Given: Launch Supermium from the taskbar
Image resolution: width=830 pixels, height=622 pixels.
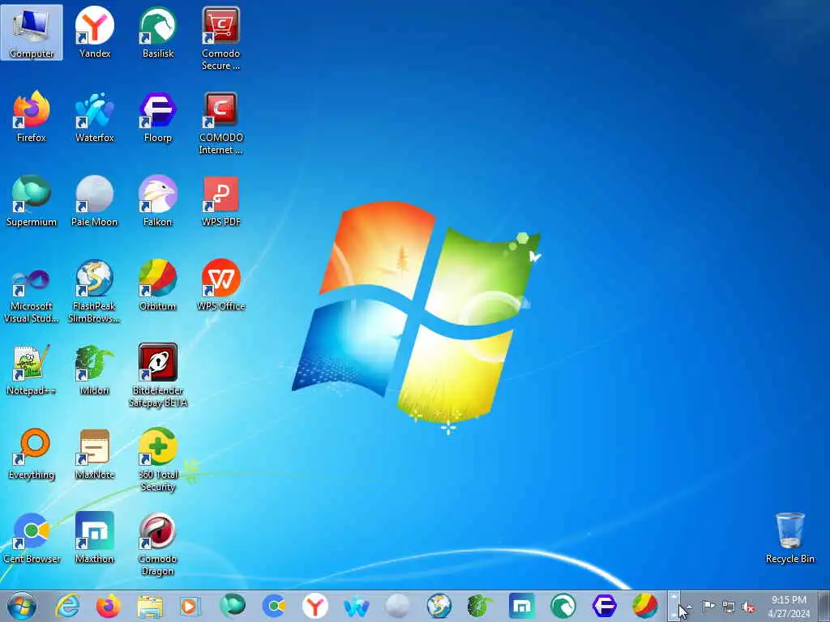Looking at the screenshot, I should coord(233,606).
